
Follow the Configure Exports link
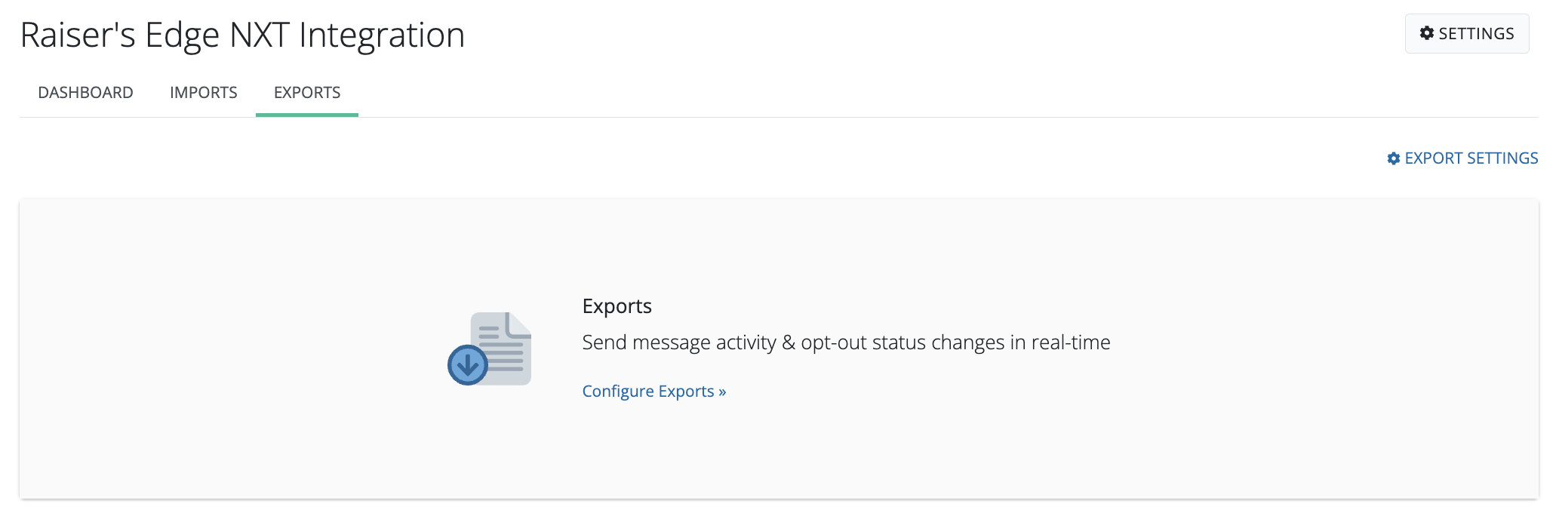pyautogui.click(x=648, y=392)
